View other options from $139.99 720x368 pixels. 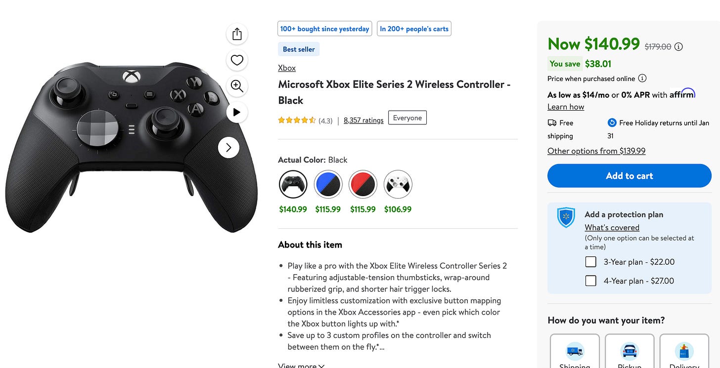click(596, 151)
